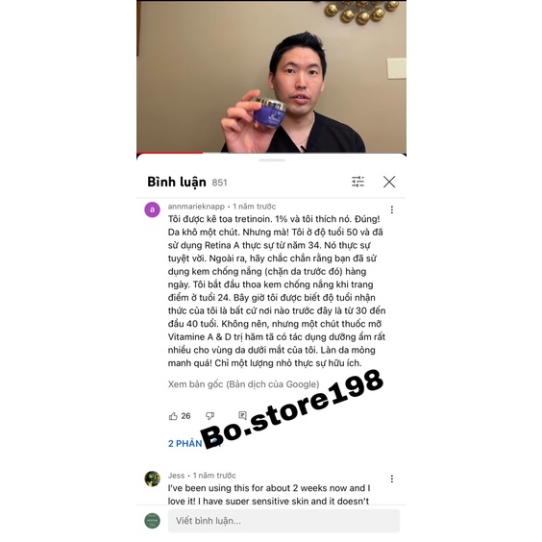542x542 pixels.
Task: Tap the Viết bình luận input field
Action: (x=283, y=521)
